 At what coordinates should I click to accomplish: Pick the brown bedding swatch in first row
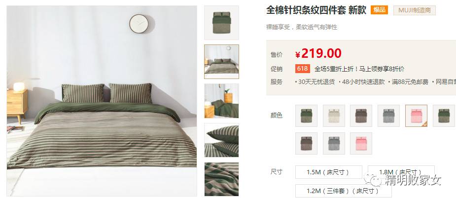click(361, 116)
